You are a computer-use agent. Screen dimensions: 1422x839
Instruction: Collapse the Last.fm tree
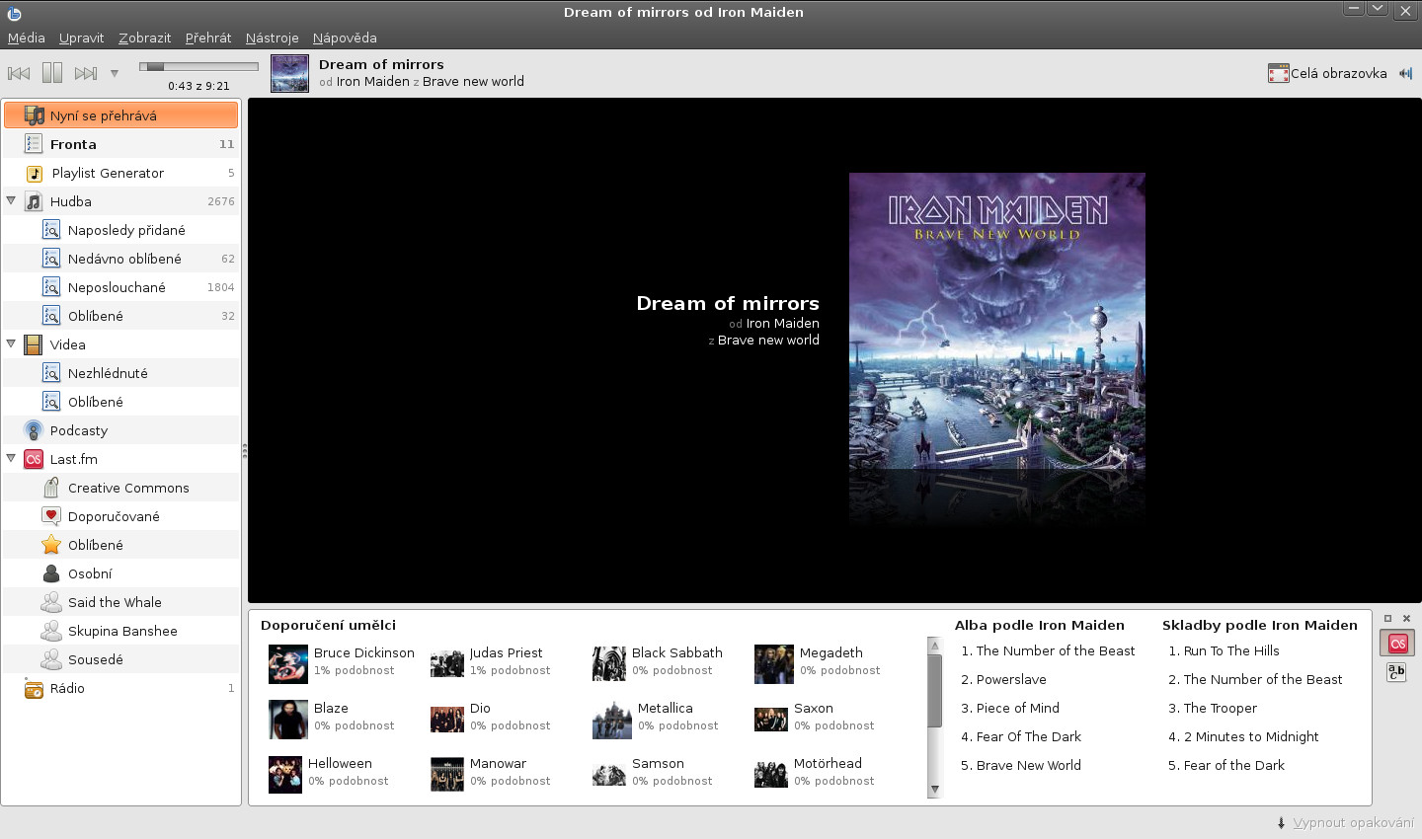click(x=12, y=458)
